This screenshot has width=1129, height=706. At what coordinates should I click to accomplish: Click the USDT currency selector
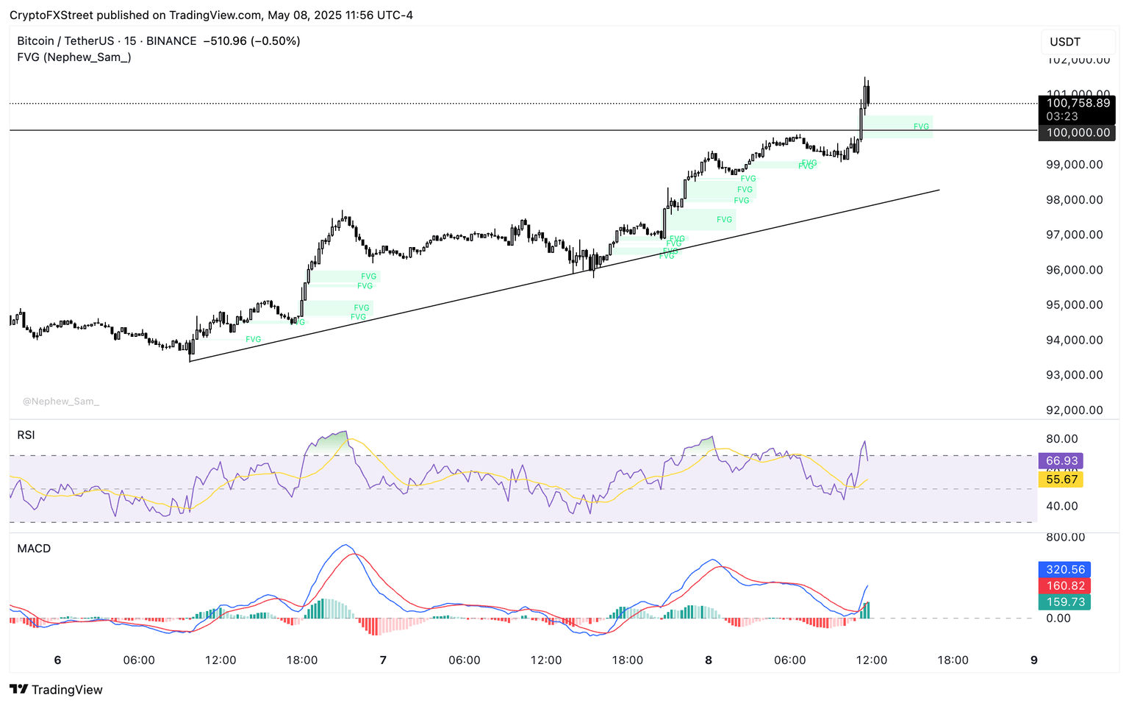pos(1078,42)
